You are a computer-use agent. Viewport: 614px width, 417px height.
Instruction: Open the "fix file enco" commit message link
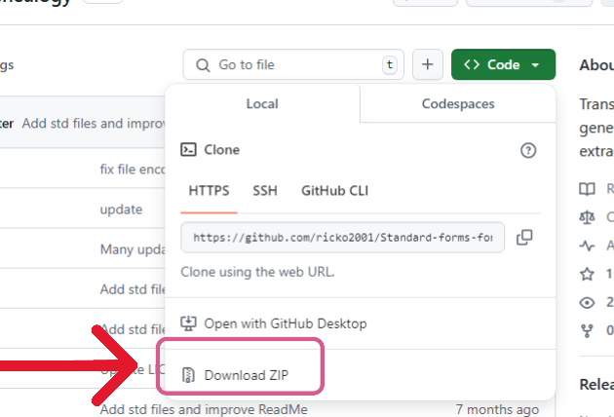click(134, 169)
